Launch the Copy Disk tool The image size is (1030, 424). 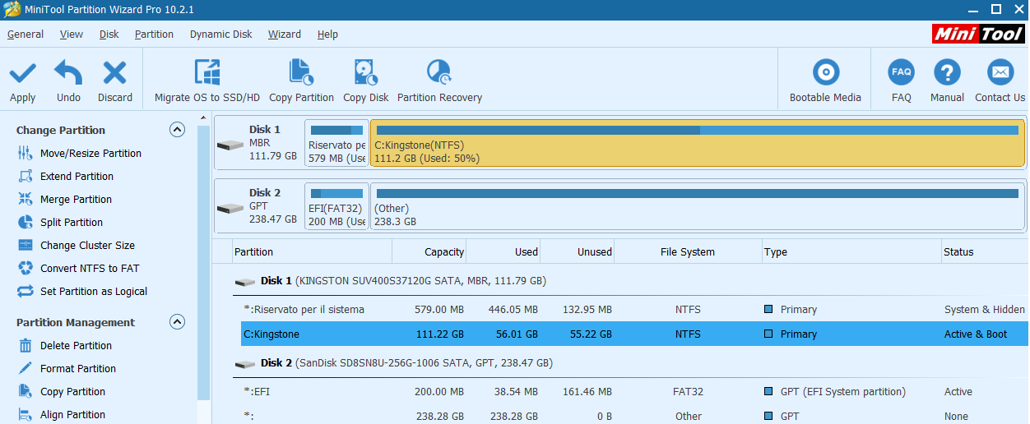pos(366,81)
